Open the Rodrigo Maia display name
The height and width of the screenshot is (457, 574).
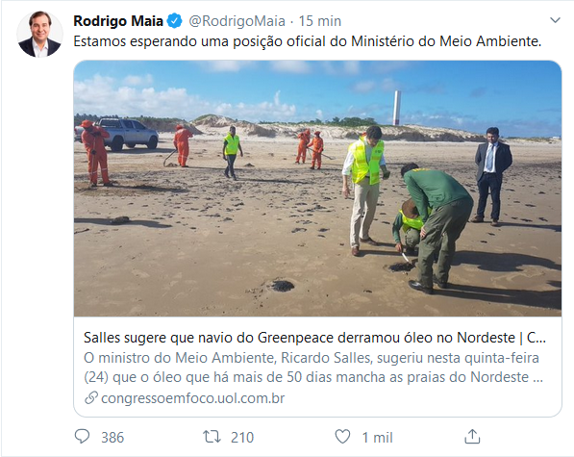118,21
